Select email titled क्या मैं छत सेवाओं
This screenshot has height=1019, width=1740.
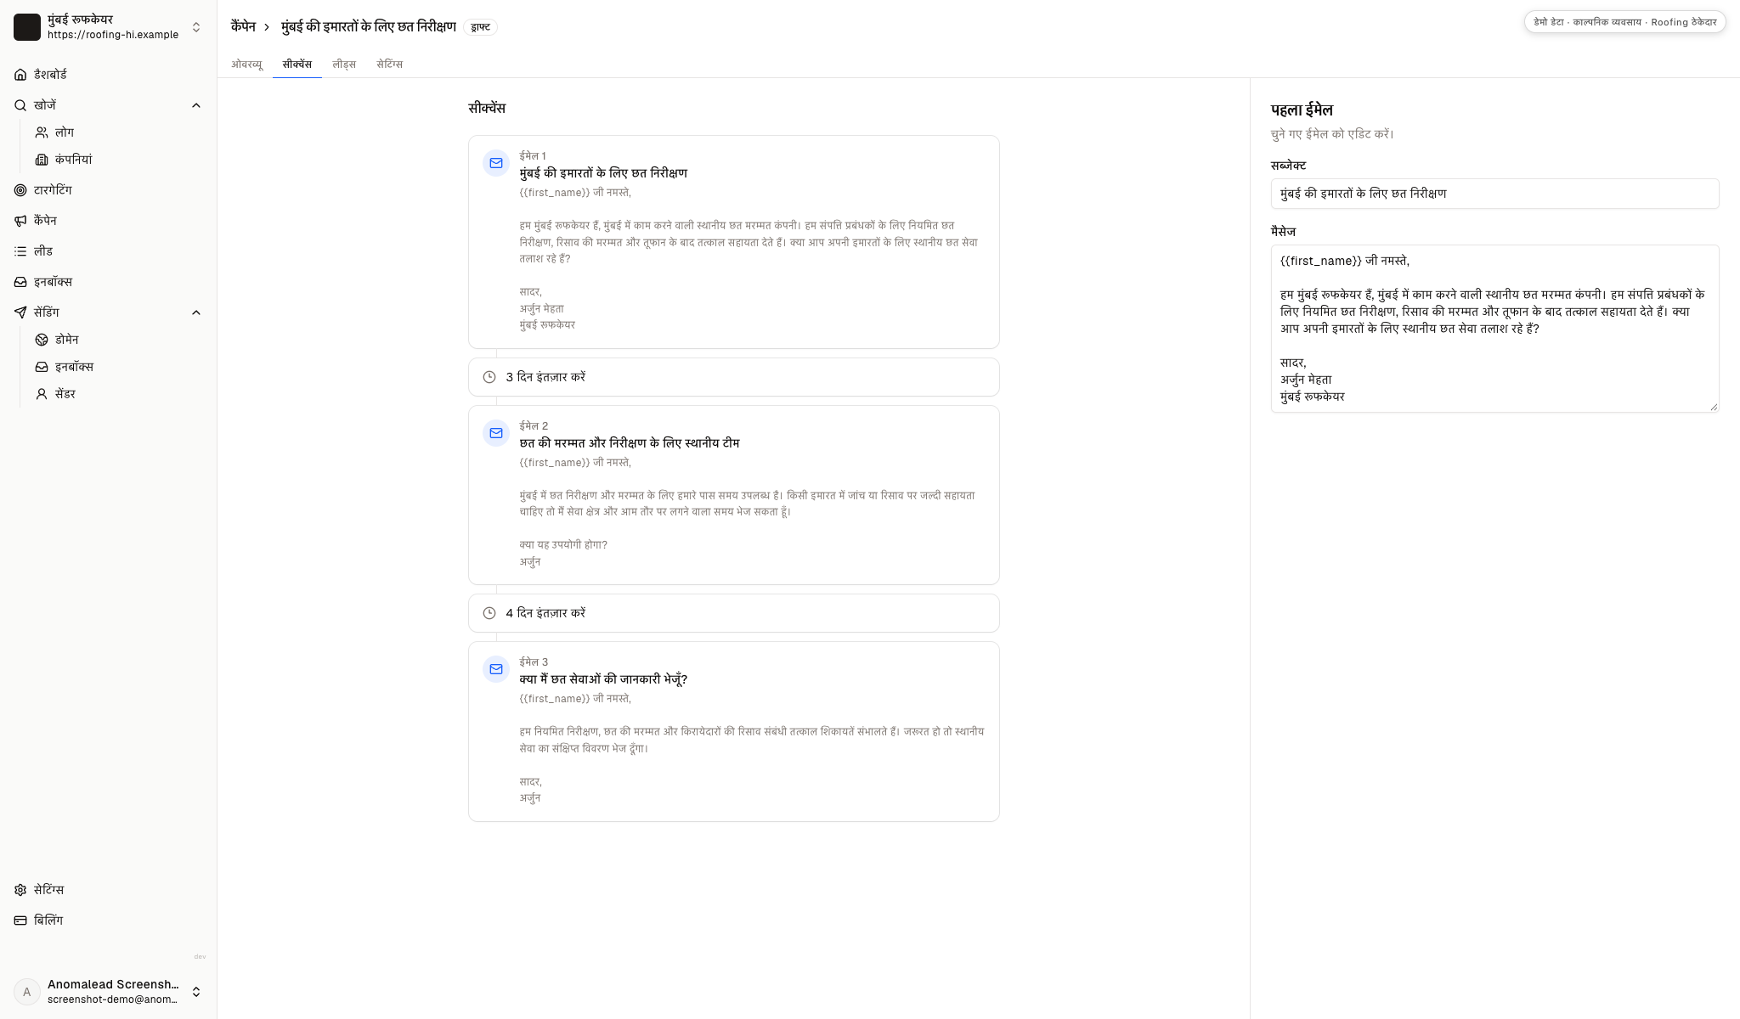click(x=733, y=732)
